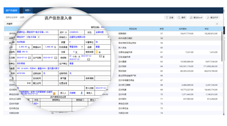Expand the 固定资产 category dropdown arrow
This screenshot has width=227, height=126.
pyautogui.click(x=27, y=37)
